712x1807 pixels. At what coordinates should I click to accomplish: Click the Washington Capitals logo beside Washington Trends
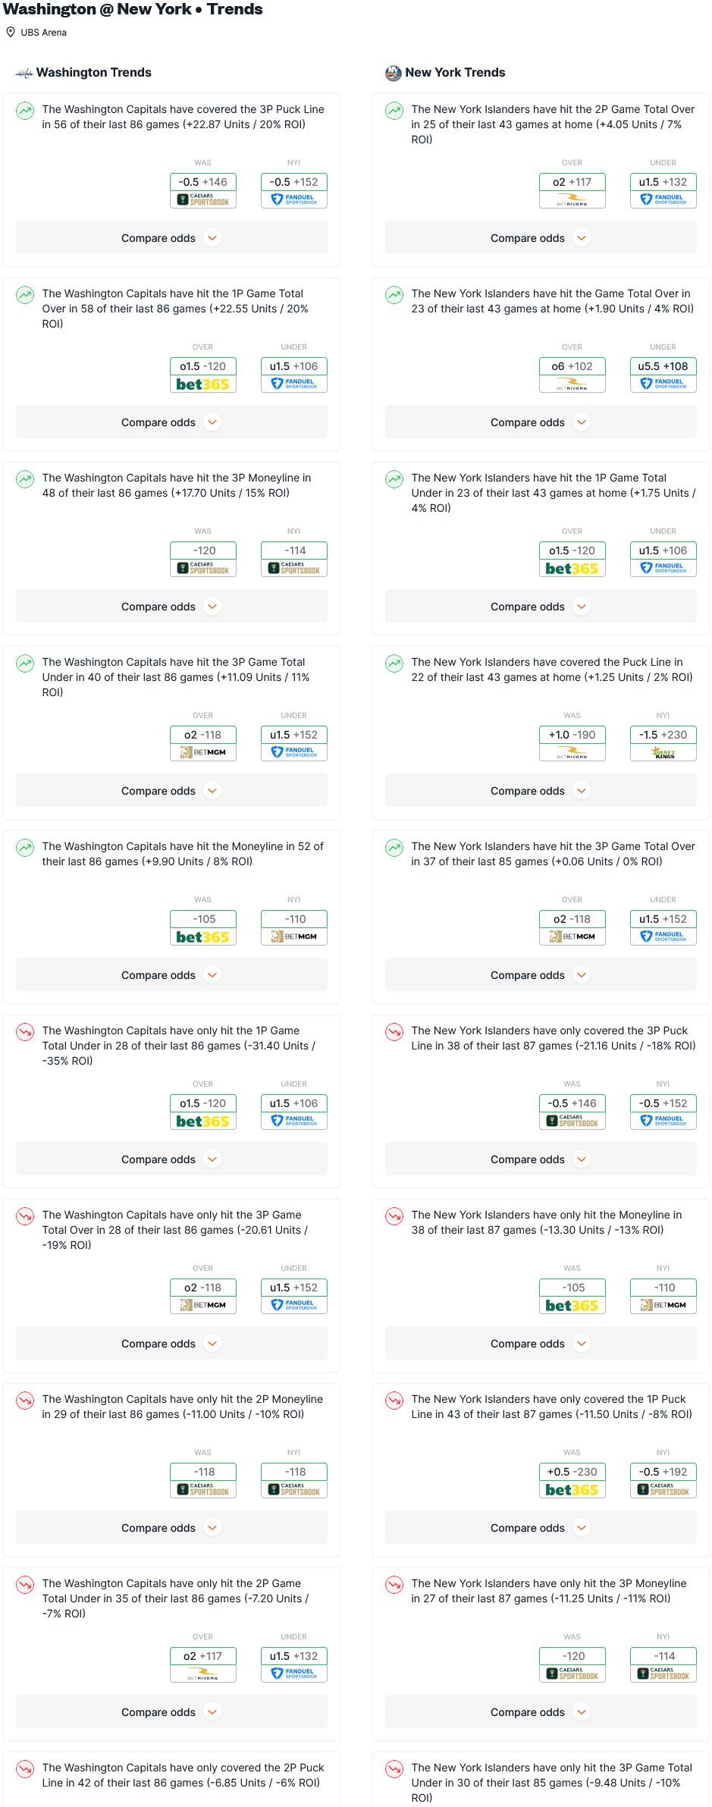24,73
